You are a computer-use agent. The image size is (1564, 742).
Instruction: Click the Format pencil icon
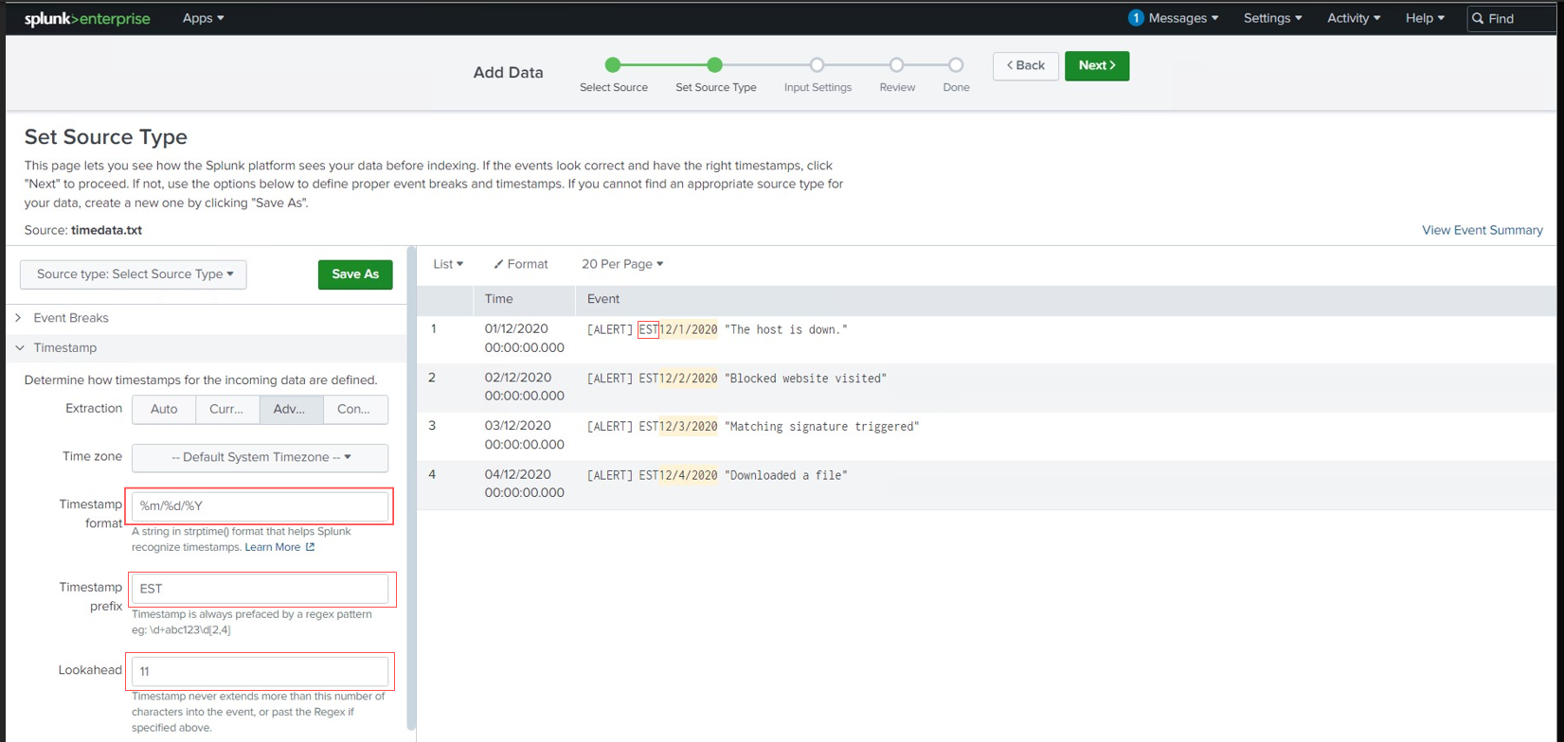[498, 264]
